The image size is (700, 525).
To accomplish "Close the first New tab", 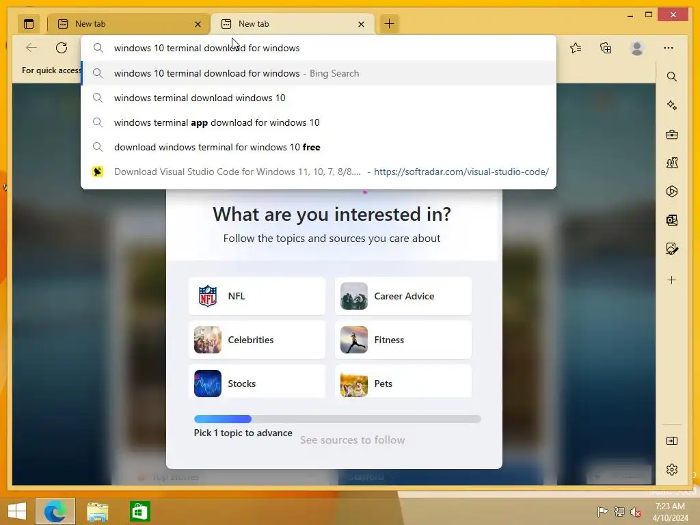I will pyautogui.click(x=198, y=24).
